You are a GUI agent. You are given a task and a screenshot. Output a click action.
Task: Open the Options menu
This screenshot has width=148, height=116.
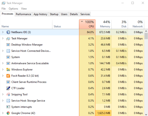(x=13, y=9)
